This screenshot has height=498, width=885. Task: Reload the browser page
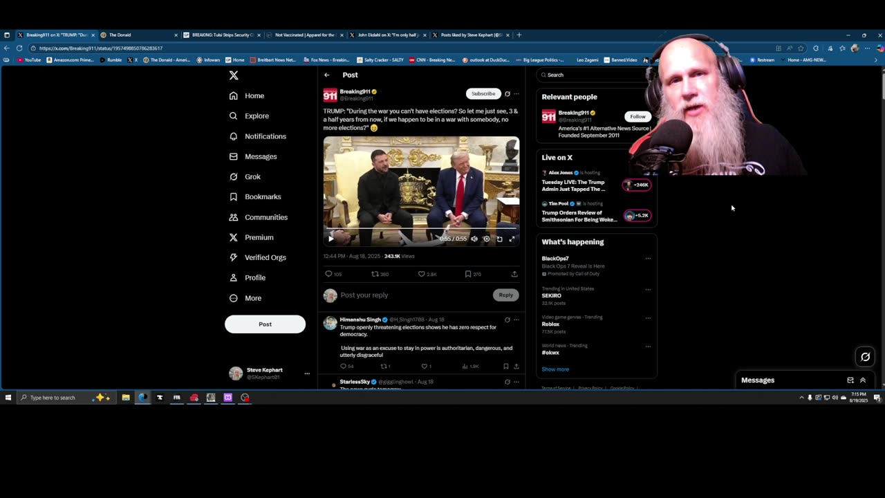pos(19,48)
